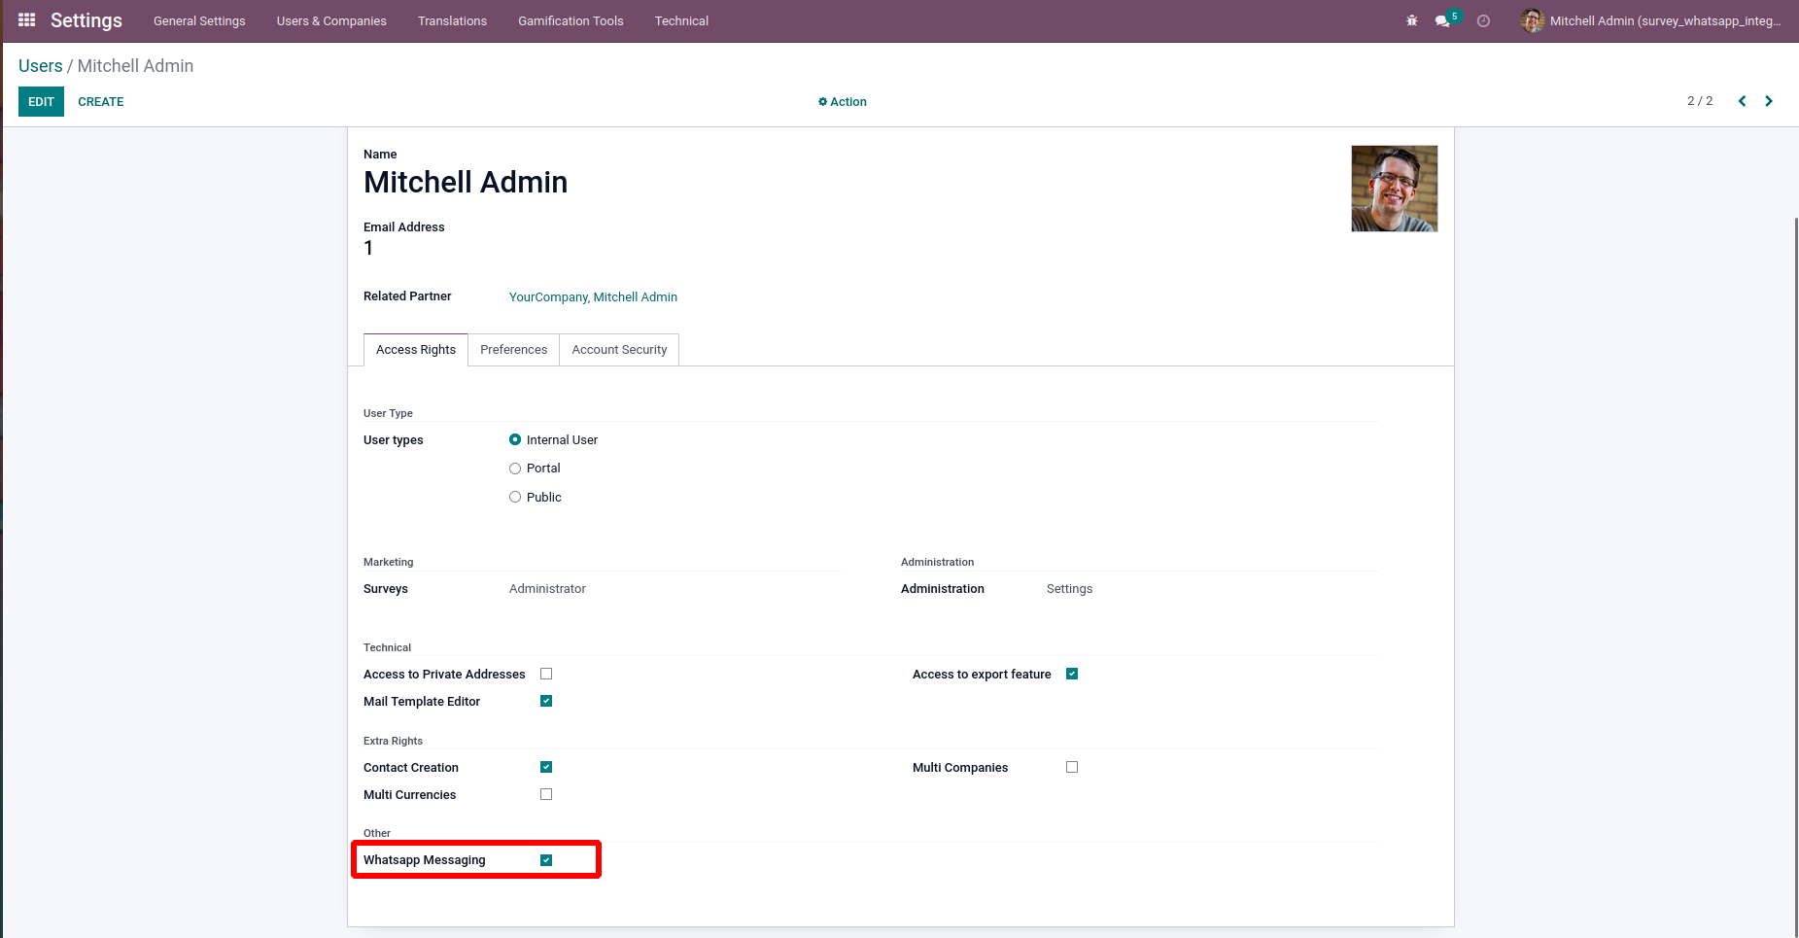The height and width of the screenshot is (938, 1799).
Task: Open the apps grid menu icon
Action: click(x=26, y=20)
